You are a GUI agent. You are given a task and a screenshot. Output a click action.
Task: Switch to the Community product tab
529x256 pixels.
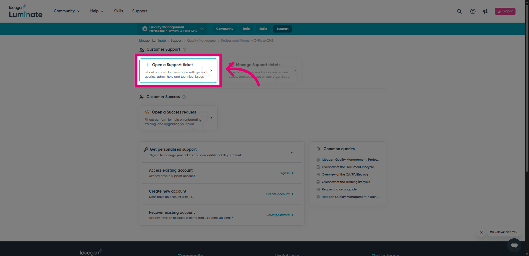point(225,29)
